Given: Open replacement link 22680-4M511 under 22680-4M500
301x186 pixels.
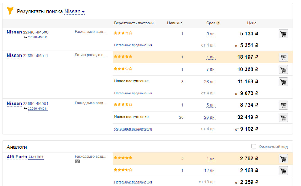Looking at the screenshot, I should pyautogui.click(x=38, y=37).
